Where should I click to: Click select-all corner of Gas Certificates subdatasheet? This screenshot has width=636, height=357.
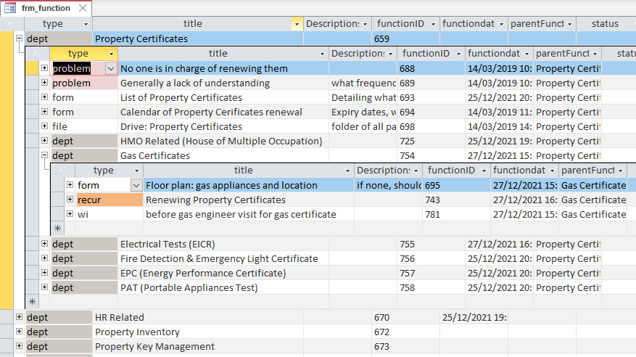click(x=57, y=171)
